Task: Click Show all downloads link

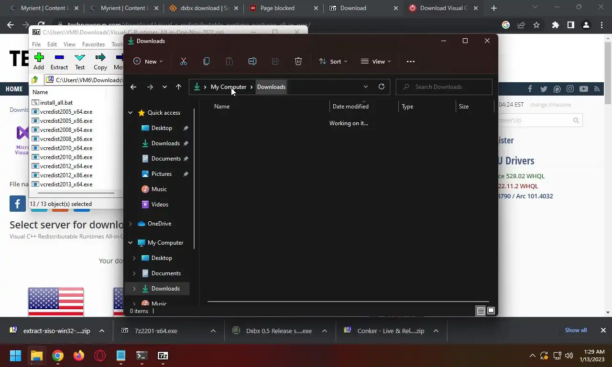Action: point(576,330)
